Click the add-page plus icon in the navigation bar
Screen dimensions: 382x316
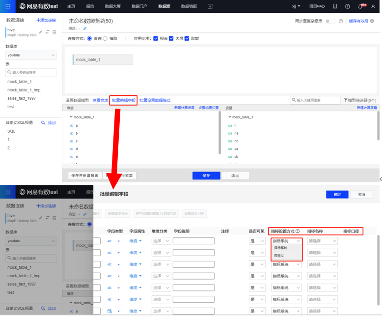click(210, 6)
